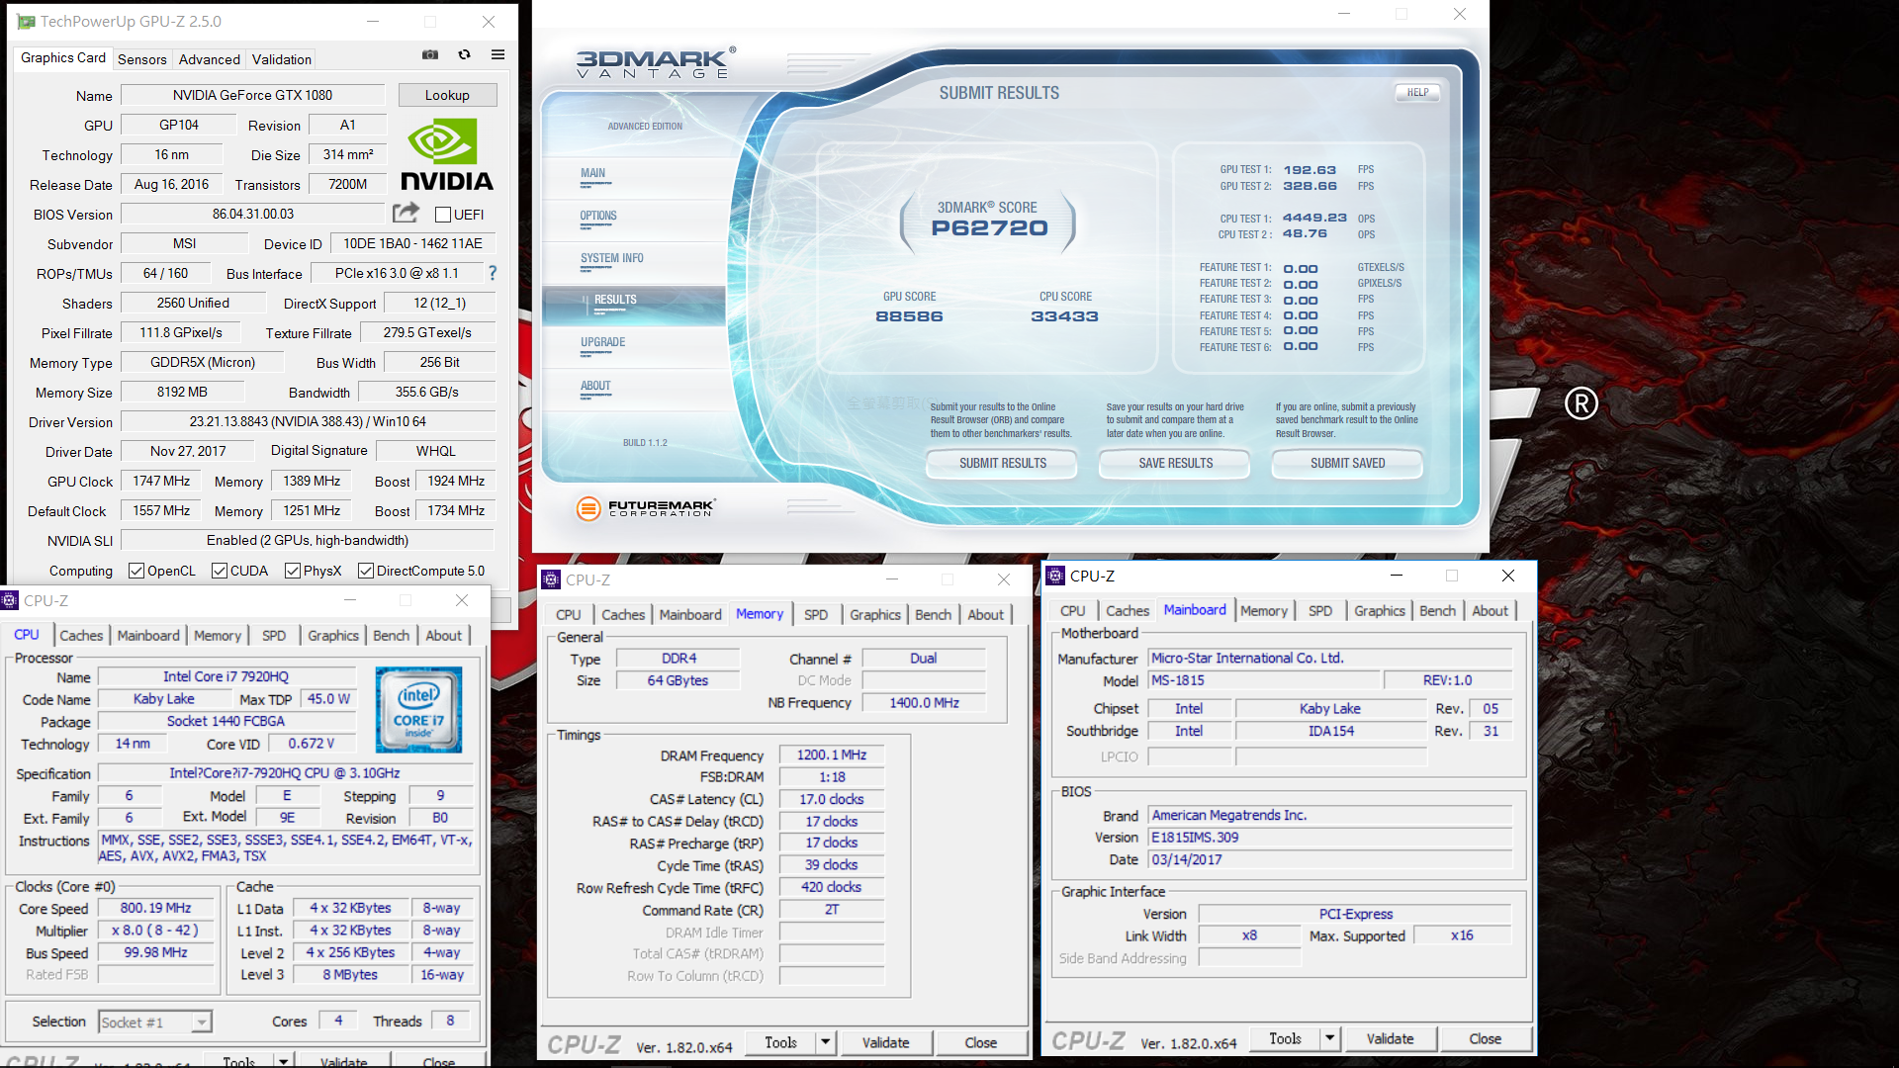Open Graphics tab in CPU-Z Mainboard window
Image resolution: width=1899 pixels, height=1068 pixels.
tap(1380, 610)
